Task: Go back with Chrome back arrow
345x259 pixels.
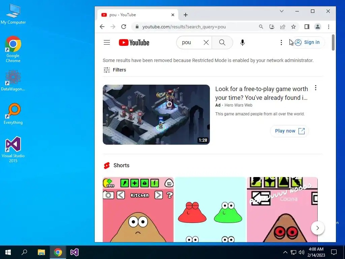Action: [x=102, y=27]
